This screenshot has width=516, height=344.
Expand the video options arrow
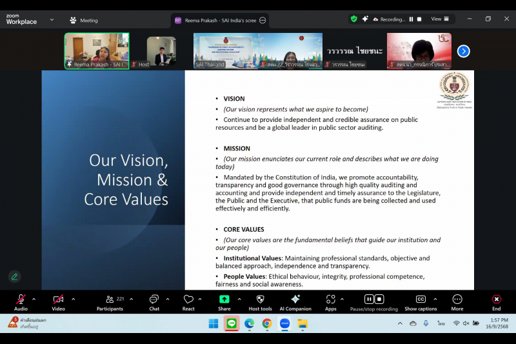pos(74,299)
